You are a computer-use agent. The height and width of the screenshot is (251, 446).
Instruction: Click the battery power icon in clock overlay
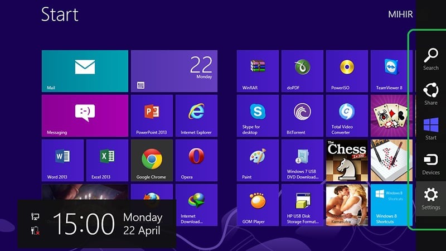(35, 230)
